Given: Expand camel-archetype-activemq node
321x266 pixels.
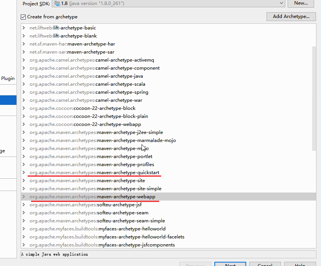Looking at the screenshot, I should pyautogui.click(x=24, y=60).
